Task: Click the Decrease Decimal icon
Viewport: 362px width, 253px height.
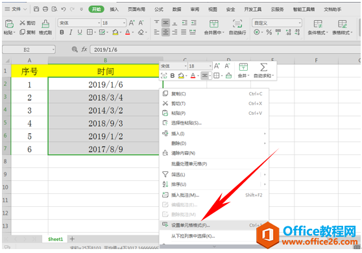Action: pos(297,32)
